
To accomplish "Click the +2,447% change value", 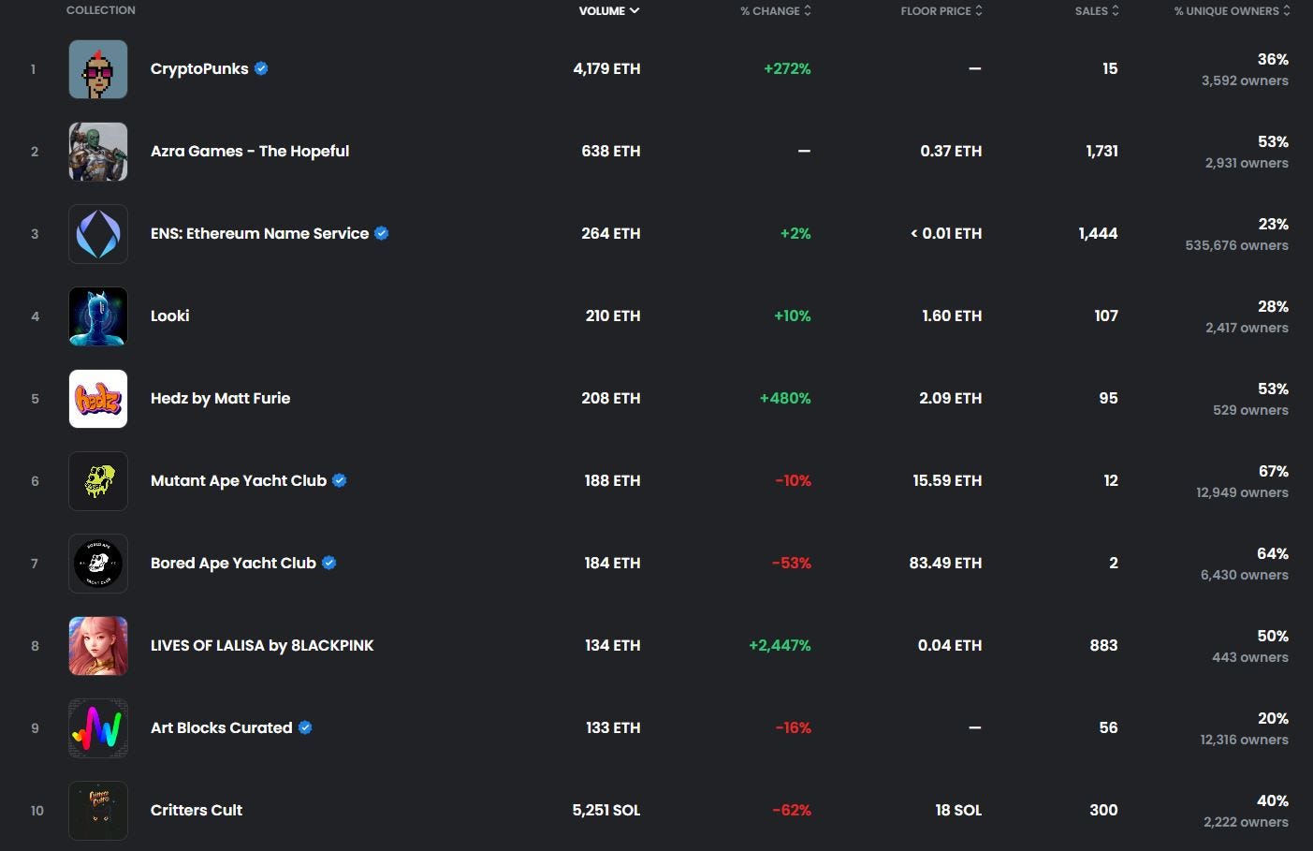I will (780, 645).
